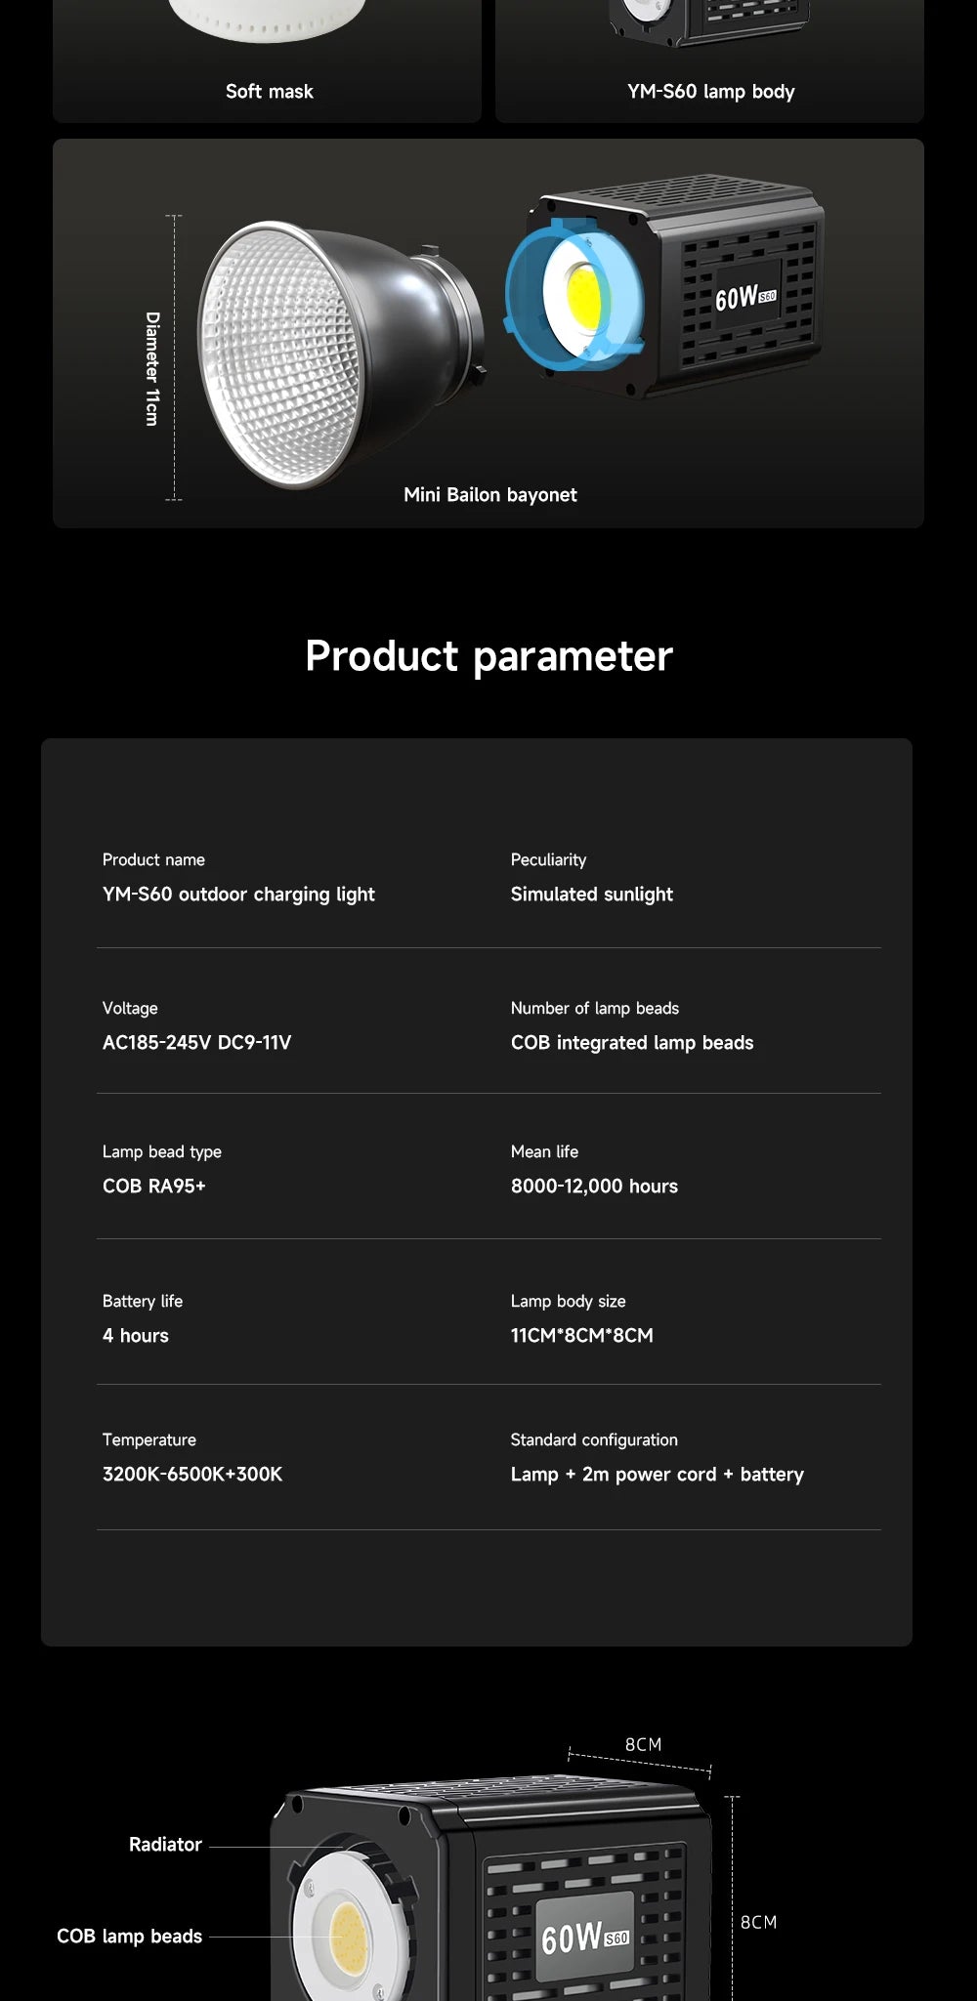Click the reflector dish product image
This screenshot has width=977, height=2001.
click(340, 354)
